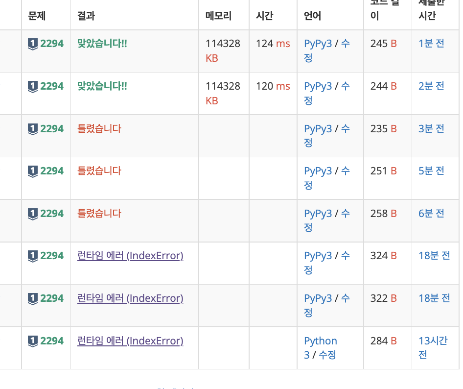463x389 pixels.
Task: Click the tier badge icon in the 251 B row
Action: click(x=32, y=171)
